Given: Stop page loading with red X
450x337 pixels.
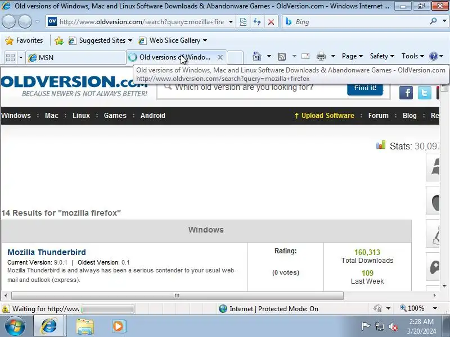Looking at the screenshot, I should pyautogui.click(x=271, y=22).
